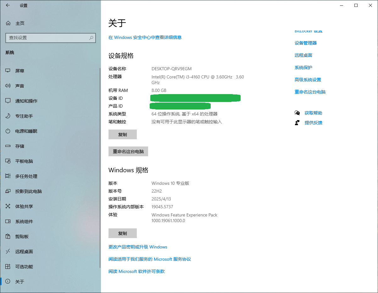The width and height of the screenshot is (378, 293).
Task: Copy device specifications with the 复制 button
Action: click(x=123, y=134)
